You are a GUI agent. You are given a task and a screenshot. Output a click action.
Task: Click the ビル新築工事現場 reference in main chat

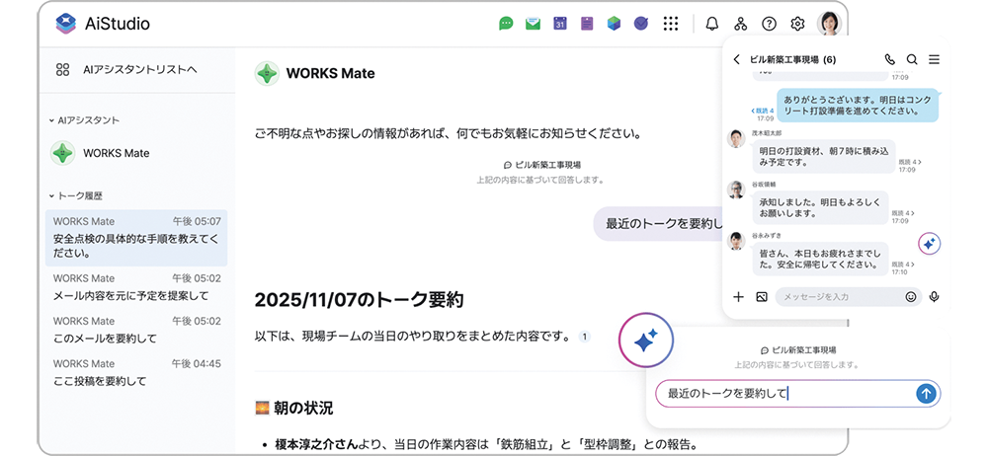pos(541,165)
